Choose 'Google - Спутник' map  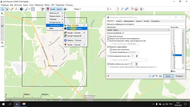coord(75,33)
